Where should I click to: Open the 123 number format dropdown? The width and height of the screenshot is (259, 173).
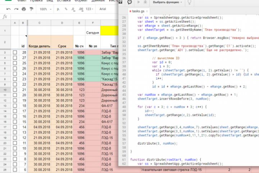click(89, 9)
